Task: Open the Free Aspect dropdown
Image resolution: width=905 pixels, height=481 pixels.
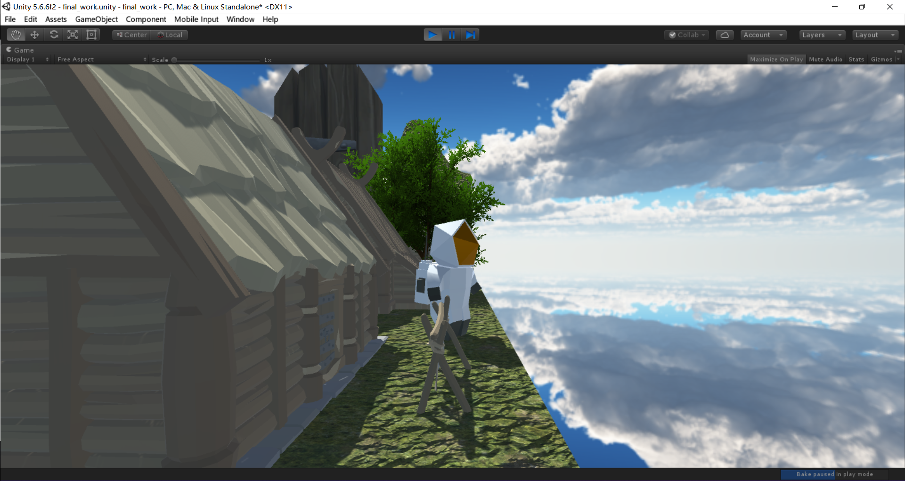Action: (x=102, y=59)
